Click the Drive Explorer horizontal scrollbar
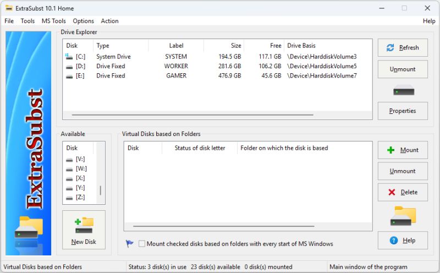This screenshot has height=273, width=440. [x=193, y=115]
